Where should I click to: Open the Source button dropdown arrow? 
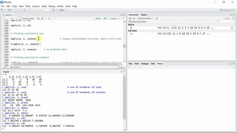click(119, 18)
